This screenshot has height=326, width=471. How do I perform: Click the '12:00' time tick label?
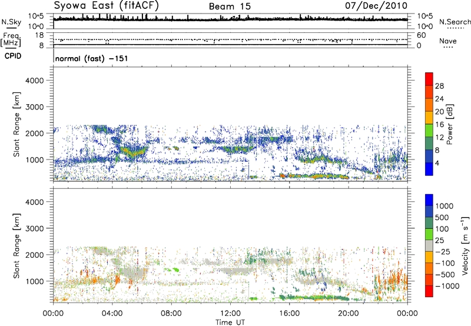coord(230,314)
